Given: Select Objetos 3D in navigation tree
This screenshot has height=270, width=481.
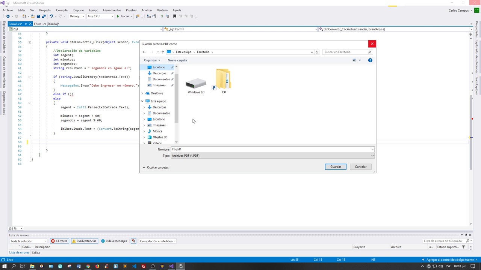Looking at the screenshot, I should (160, 137).
